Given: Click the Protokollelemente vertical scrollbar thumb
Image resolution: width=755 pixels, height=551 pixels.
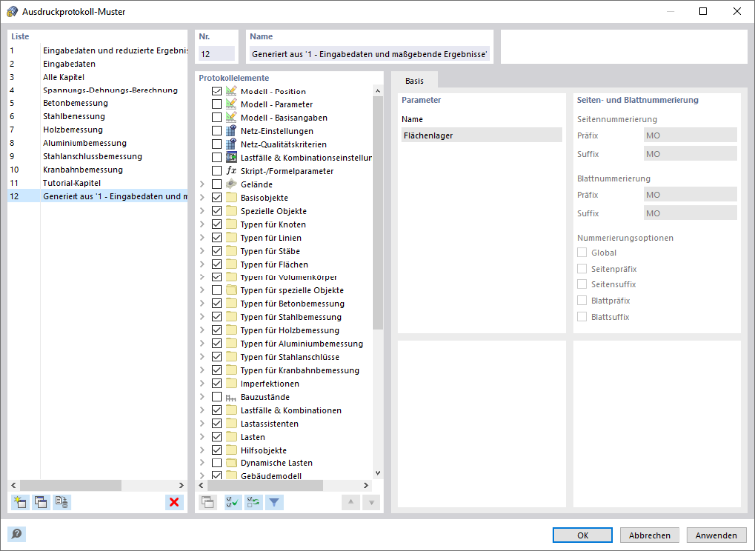Looking at the screenshot, I should [x=377, y=212].
